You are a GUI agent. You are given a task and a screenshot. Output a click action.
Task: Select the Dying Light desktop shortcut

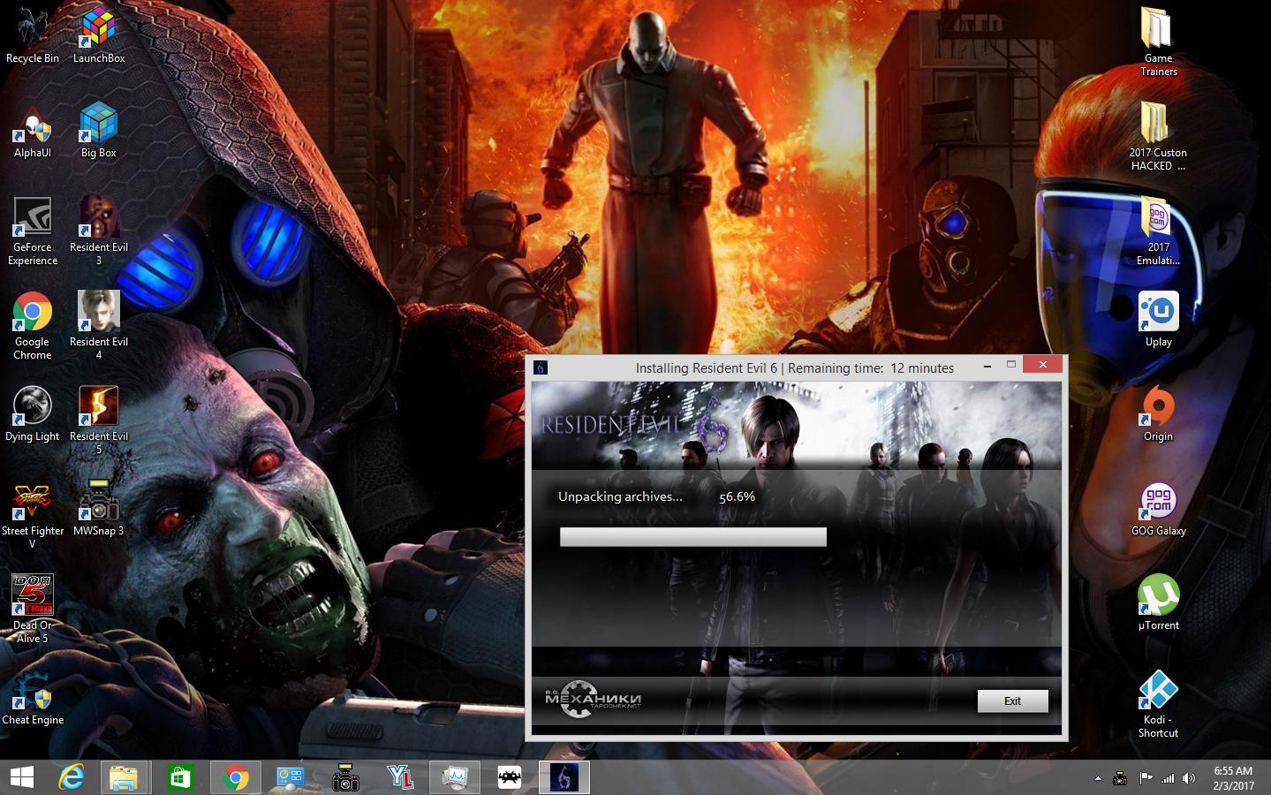point(33,414)
